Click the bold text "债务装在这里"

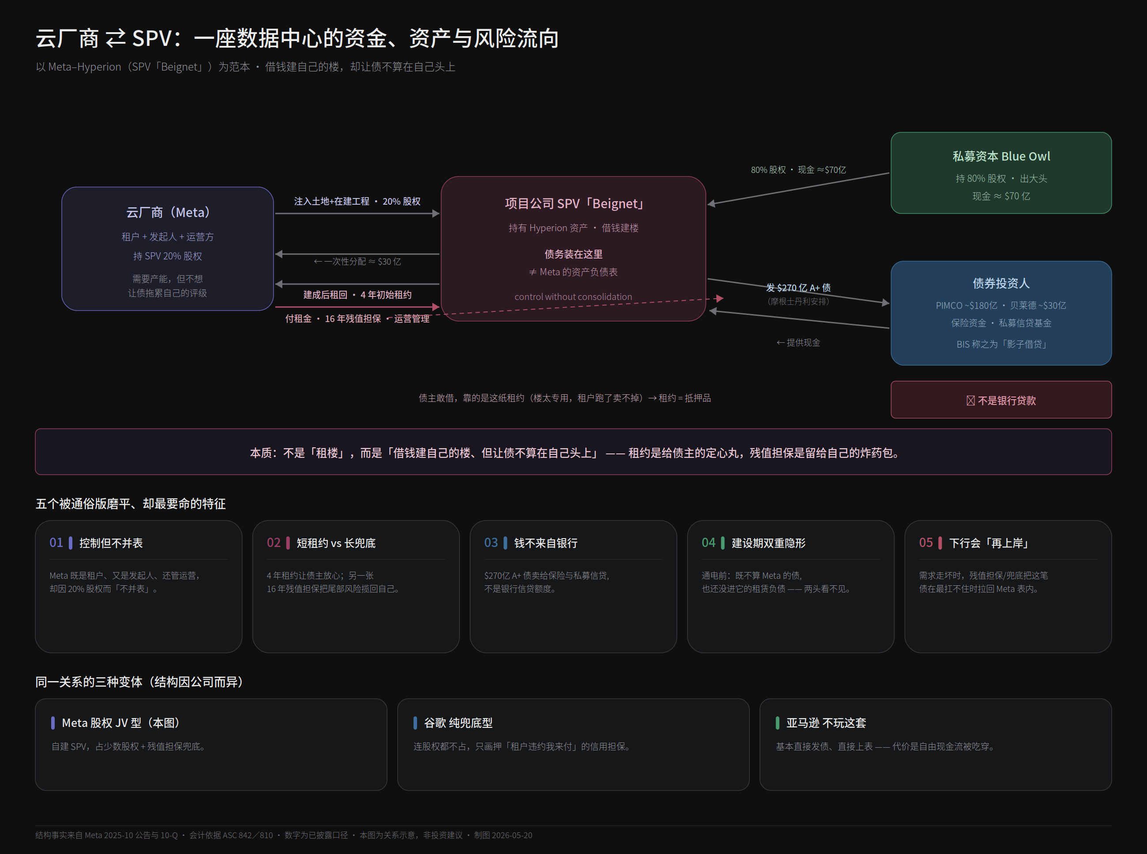tap(573, 255)
